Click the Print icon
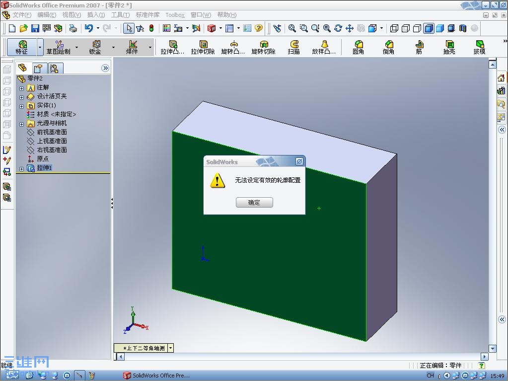The height and width of the screenshot is (381, 508). pos(73,28)
